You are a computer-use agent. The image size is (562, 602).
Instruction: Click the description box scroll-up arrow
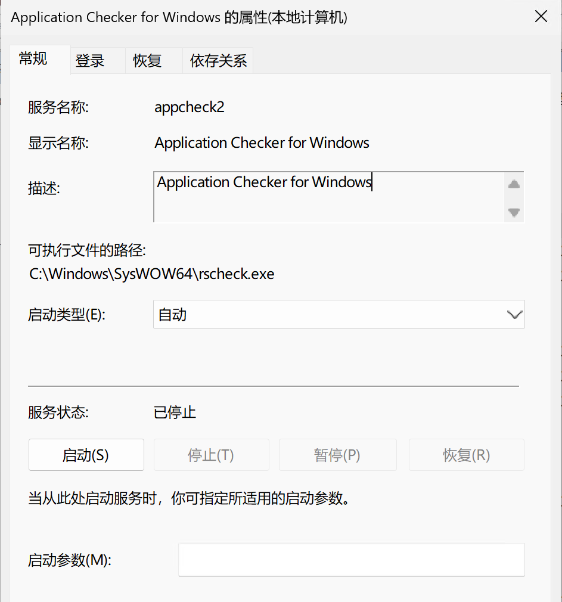coord(514,184)
